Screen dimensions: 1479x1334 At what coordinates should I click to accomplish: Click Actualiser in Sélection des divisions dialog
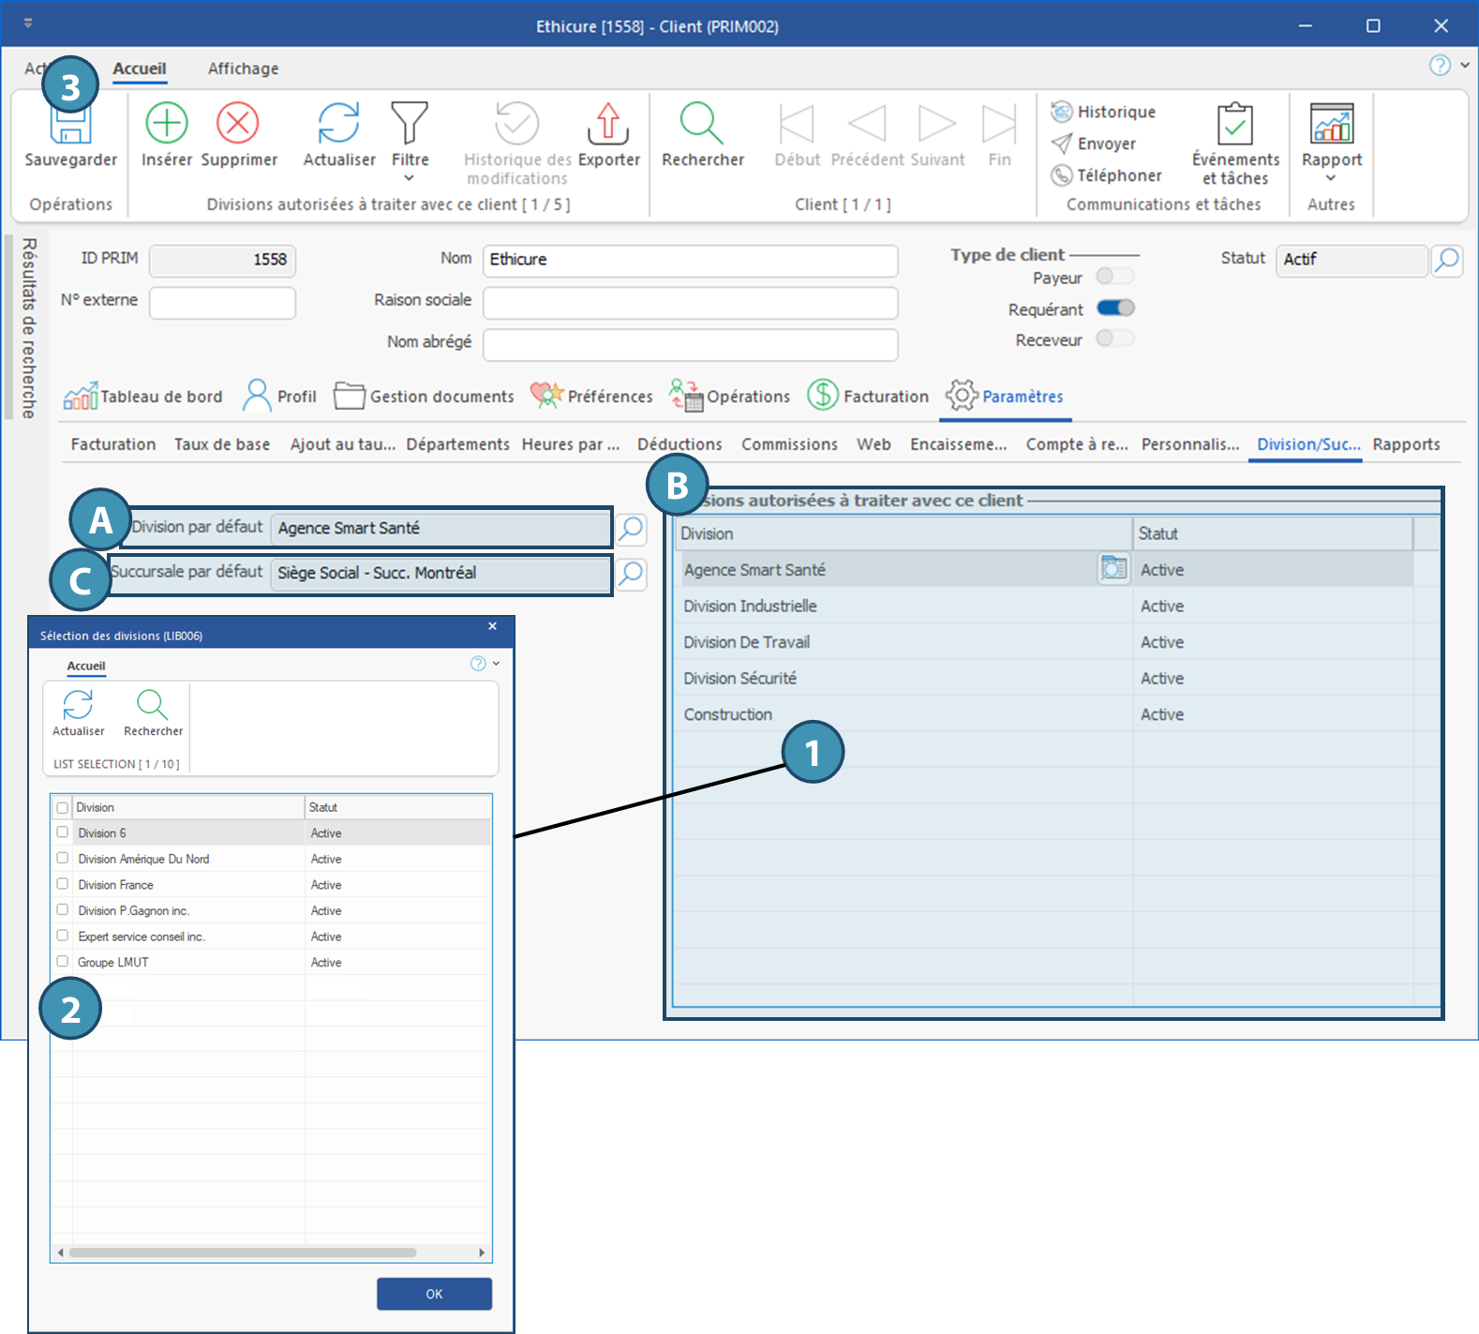click(78, 705)
